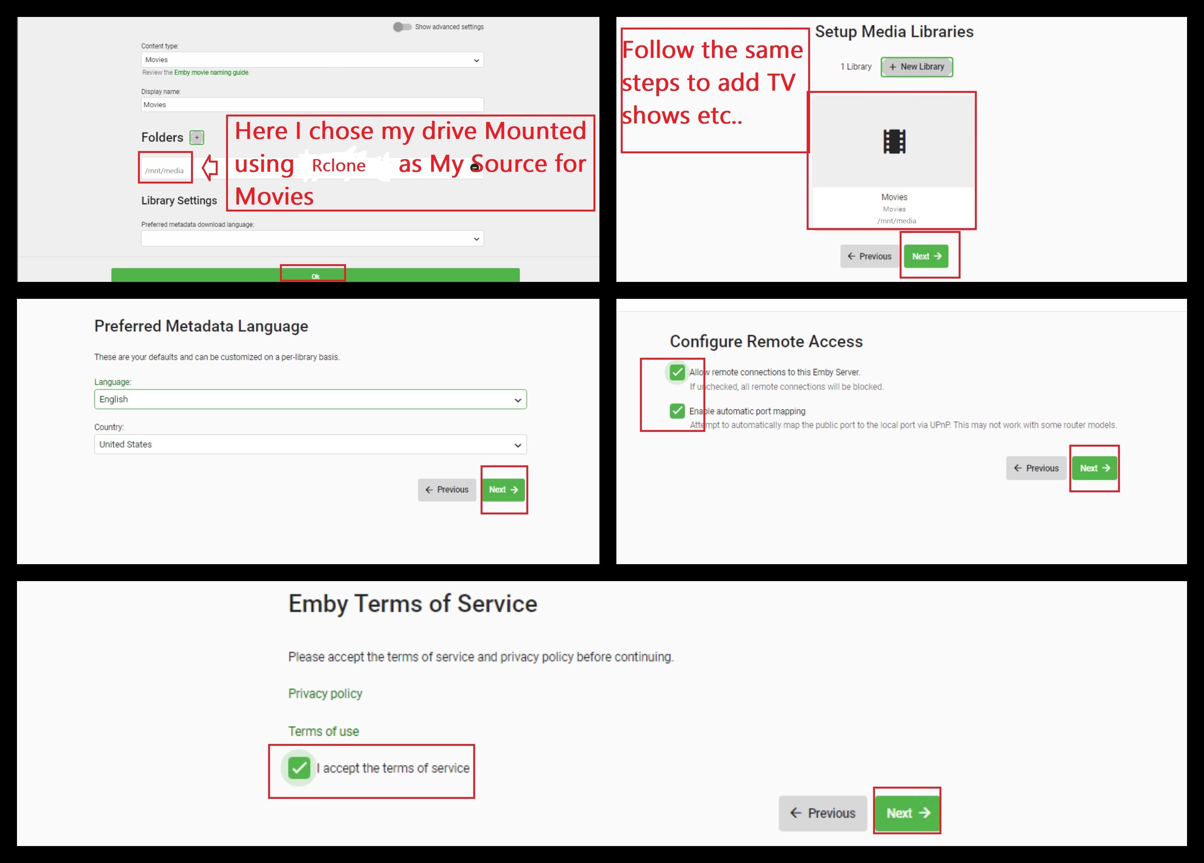This screenshot has width=1204, height=863.
Task: Expand the Preferred metadata download language dropdown
Action: pyautogui.click(x=312, y=239)
